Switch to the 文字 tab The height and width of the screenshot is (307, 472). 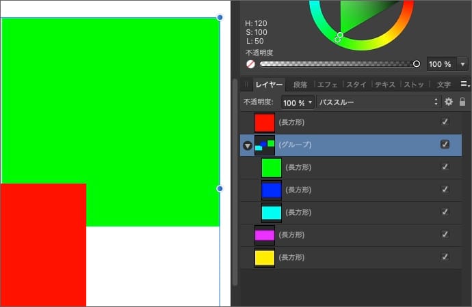click(443, 85)
